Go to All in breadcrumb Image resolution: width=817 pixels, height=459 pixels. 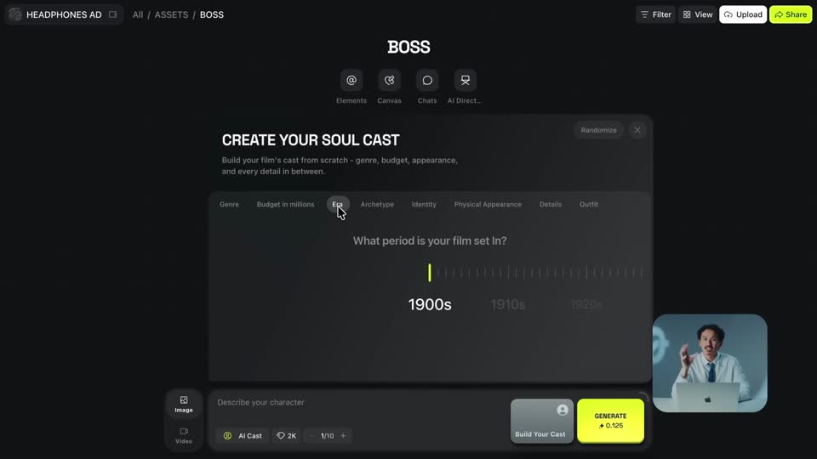(x=138, y=14)
